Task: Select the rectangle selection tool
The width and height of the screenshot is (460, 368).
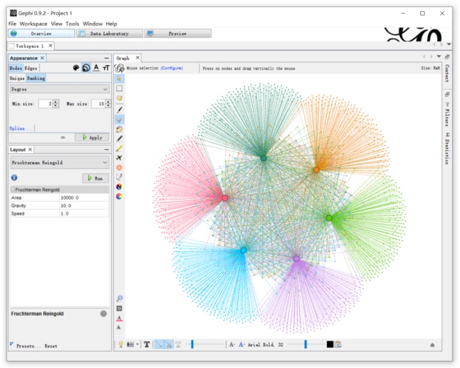Action: tap(119, 89)
